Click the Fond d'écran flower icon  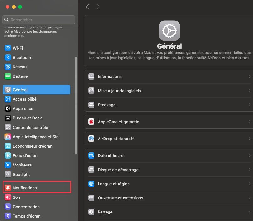click(x=8, y=155)
